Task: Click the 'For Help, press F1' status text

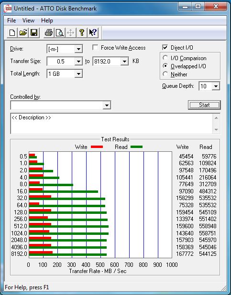Action: coord(27,287)
